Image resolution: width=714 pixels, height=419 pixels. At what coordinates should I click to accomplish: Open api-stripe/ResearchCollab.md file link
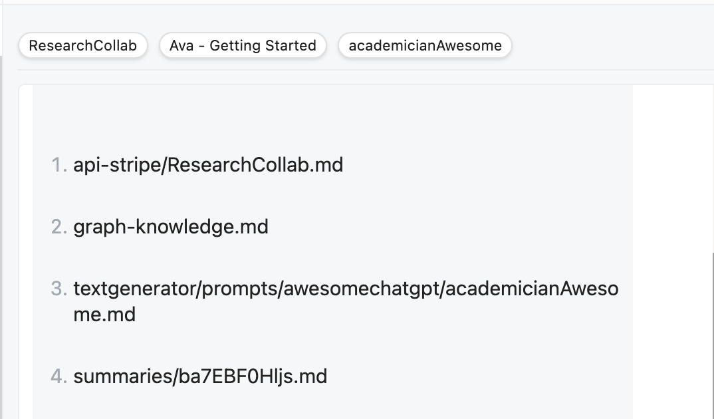tap(209, 164)
